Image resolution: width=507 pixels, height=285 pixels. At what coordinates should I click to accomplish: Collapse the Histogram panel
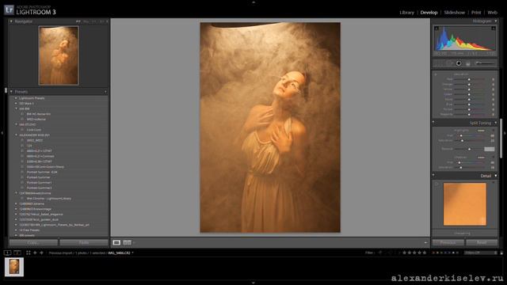point(496,21)
